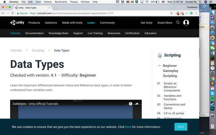
Task: Open the user account avatar icon
Action: pos(186,23)
